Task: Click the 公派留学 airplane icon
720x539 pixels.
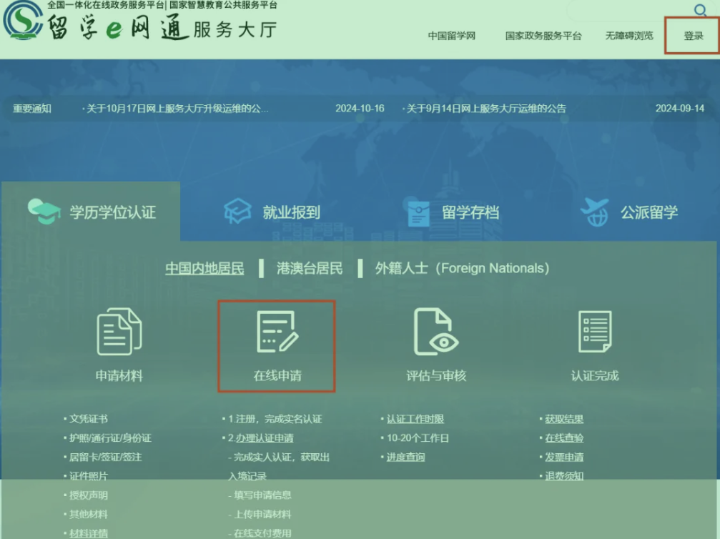Action: click(595, 212)
